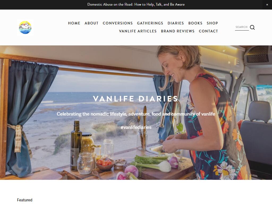Open the Home menu item
The height and width of the screenshot is (204, 272).
point(74,23)
